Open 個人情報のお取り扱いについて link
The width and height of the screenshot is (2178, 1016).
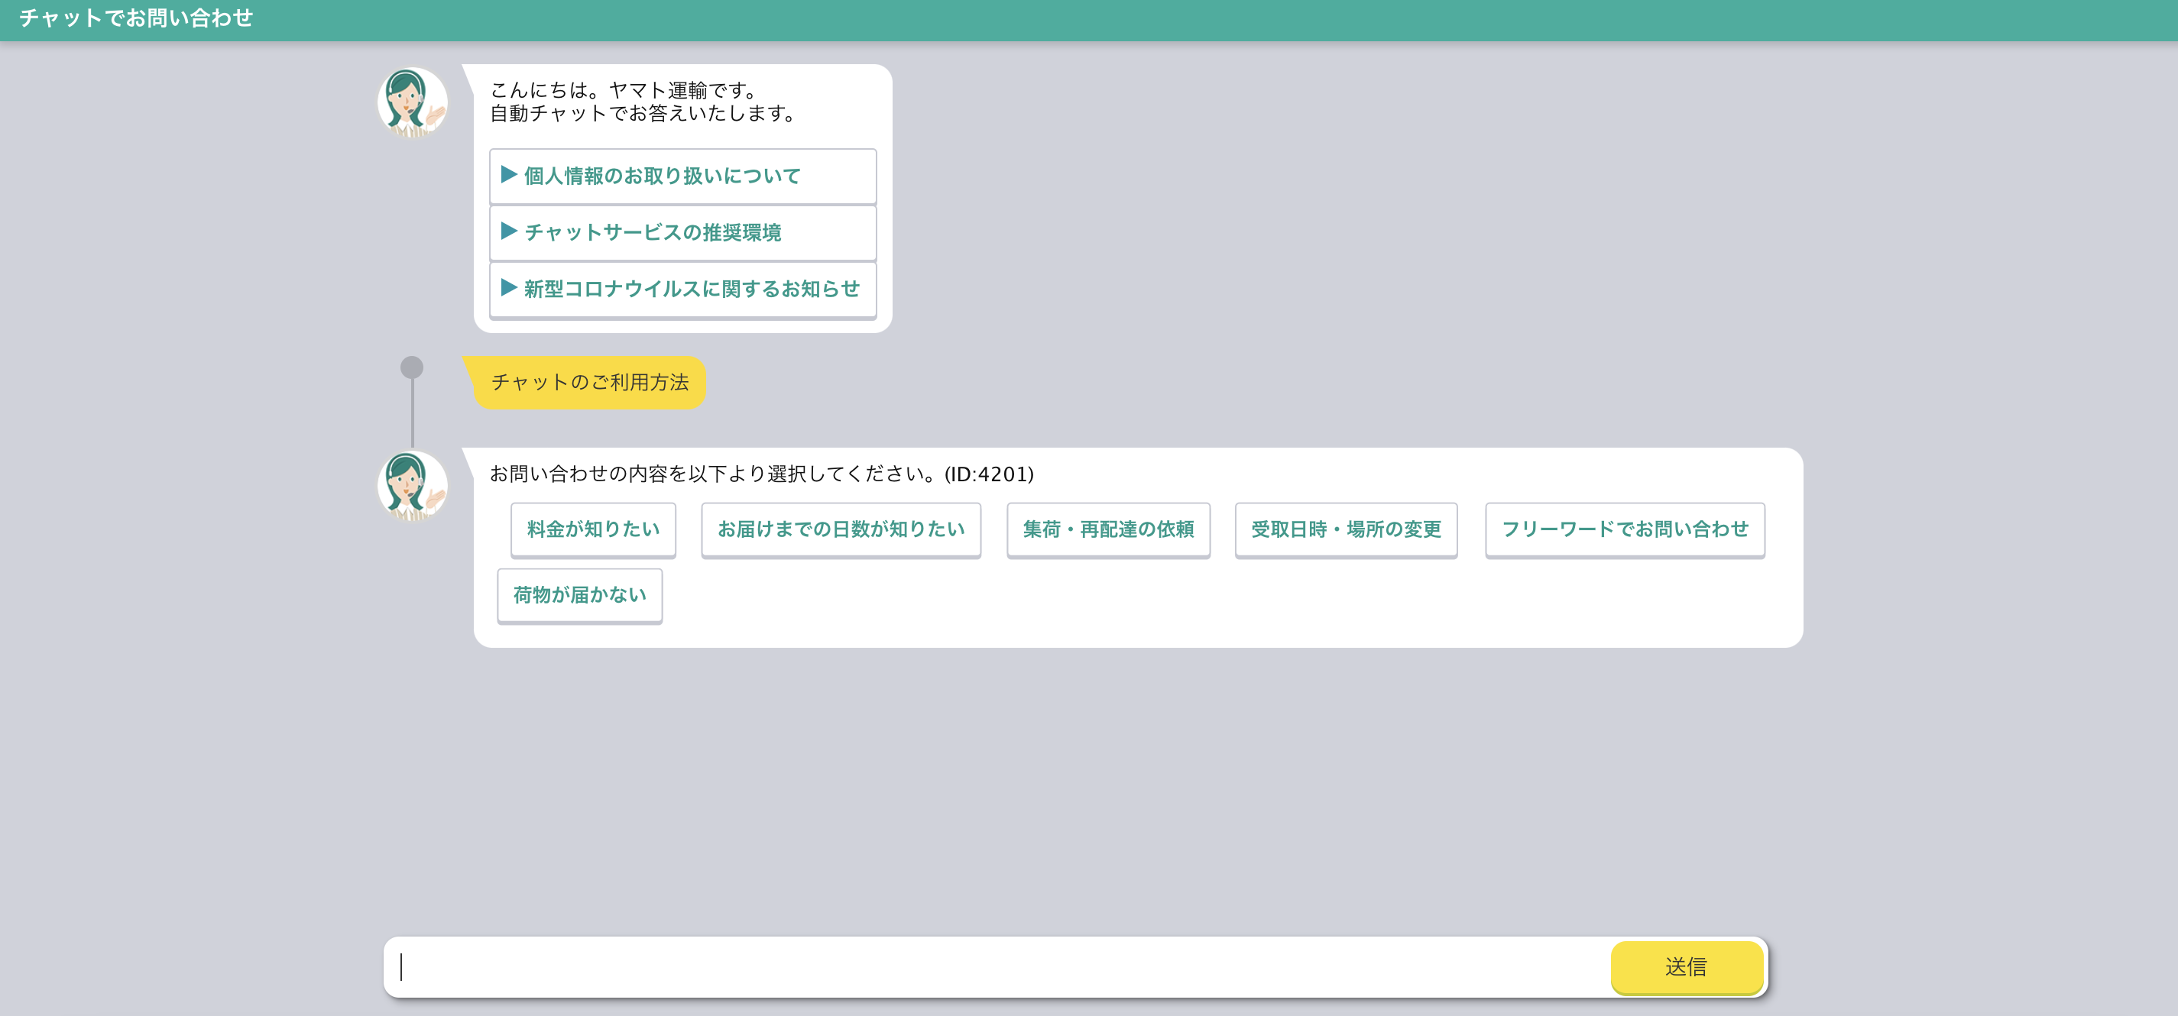point(682,176)
